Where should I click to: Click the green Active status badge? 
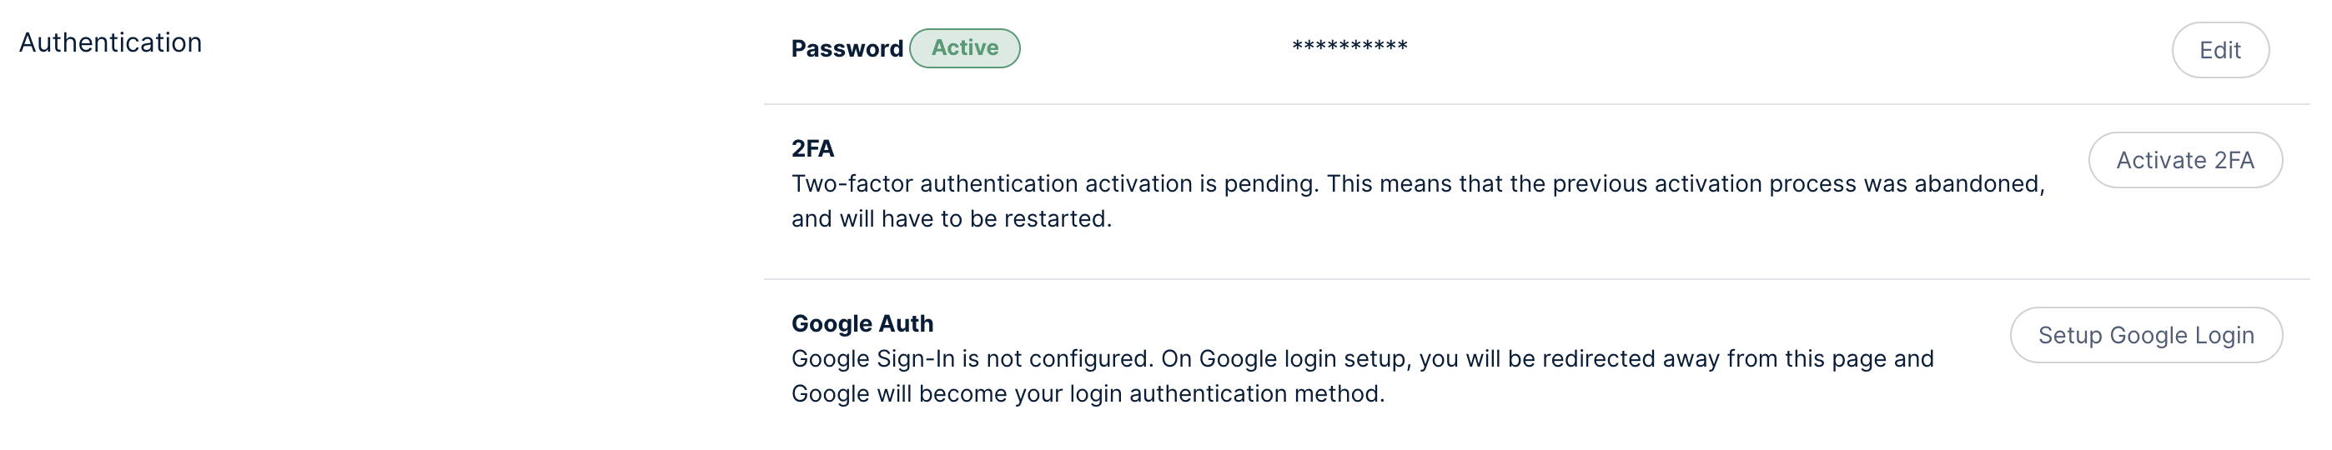pyautogui.click(x=964, y=47)
